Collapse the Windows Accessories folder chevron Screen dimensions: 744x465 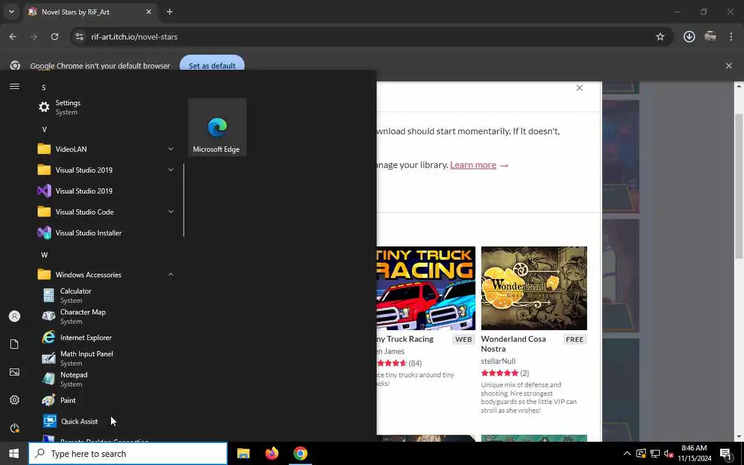171,274
